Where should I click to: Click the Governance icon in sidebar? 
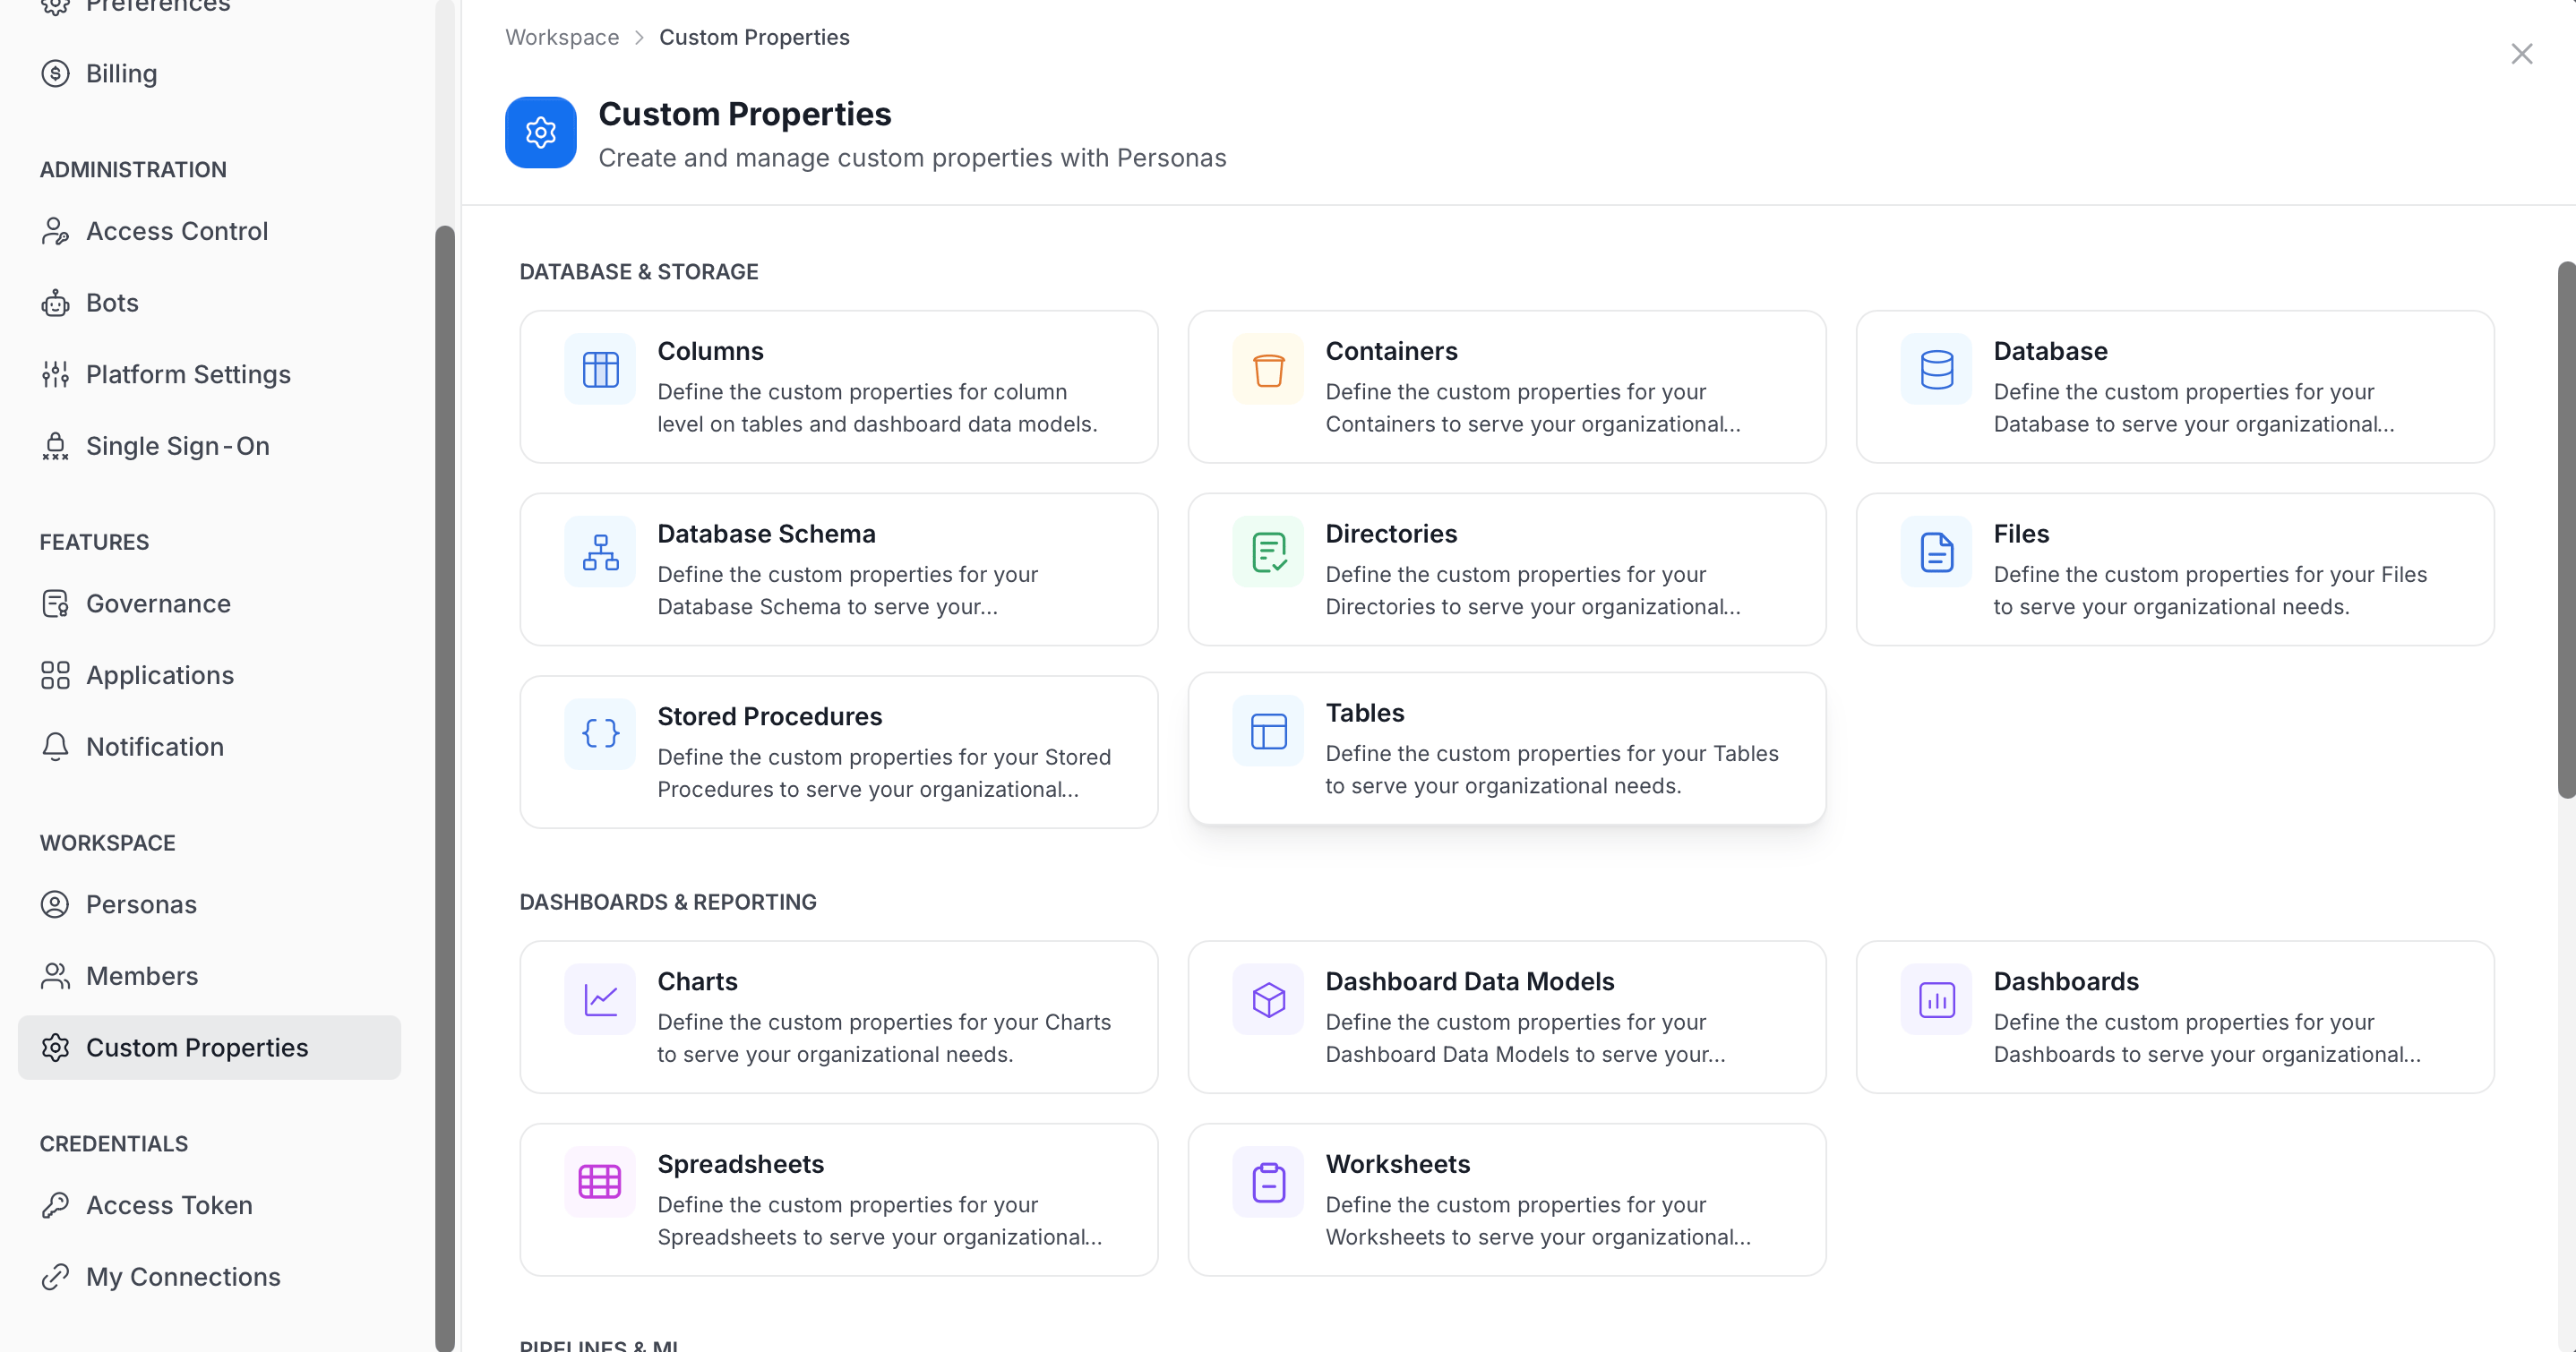point(55,604)
